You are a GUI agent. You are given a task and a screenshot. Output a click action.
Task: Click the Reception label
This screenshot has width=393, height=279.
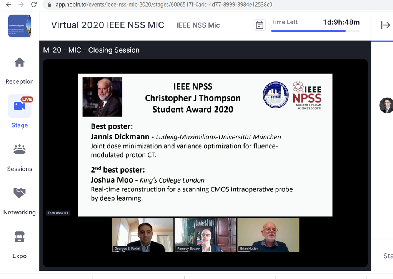click(20, 81)
